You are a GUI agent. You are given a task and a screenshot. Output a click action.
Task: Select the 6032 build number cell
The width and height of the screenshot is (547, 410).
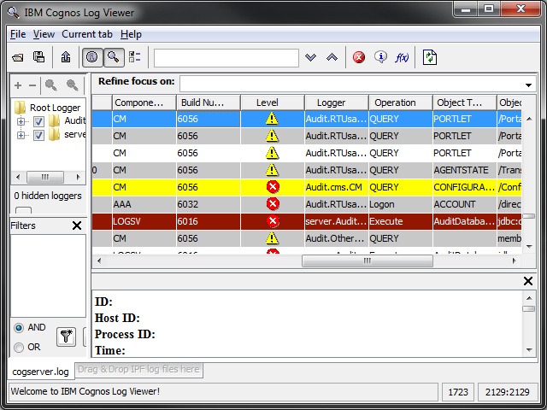(209, 204)
